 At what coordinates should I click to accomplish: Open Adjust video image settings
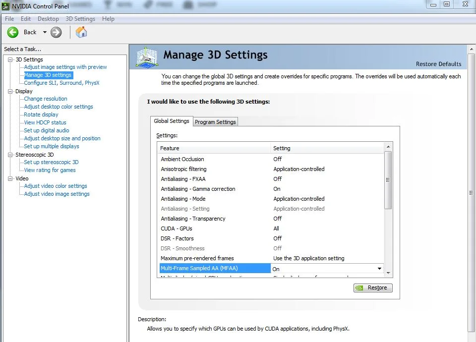[57, 194]
